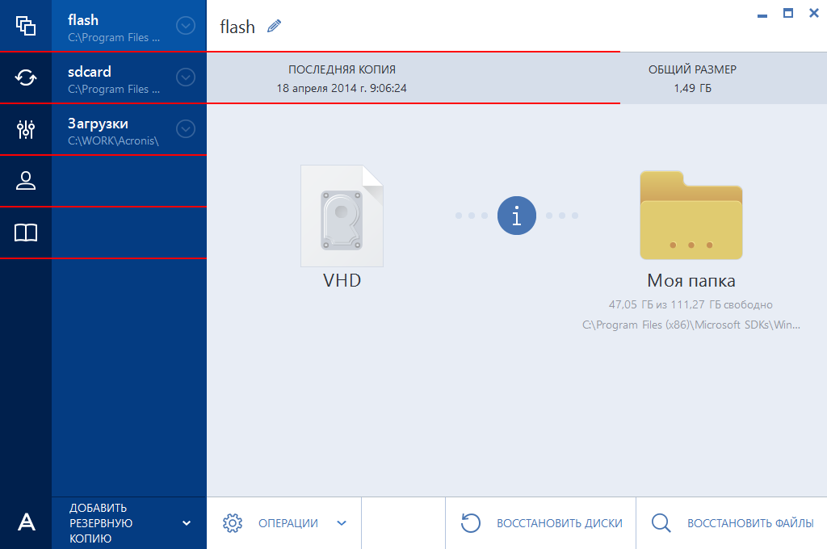
Task: Expand the sdcard backup item chevron
Action: pyautogui.click(x=186, y=78)
